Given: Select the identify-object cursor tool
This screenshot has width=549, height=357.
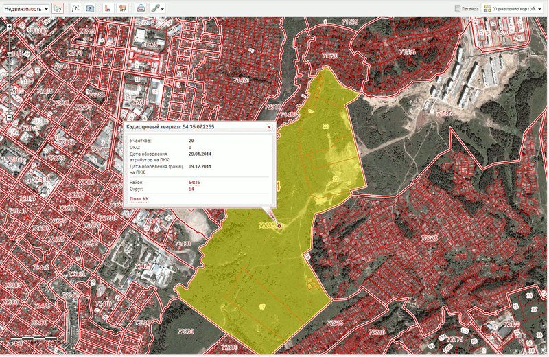Looking at the screenshot, I should (58, 8).
